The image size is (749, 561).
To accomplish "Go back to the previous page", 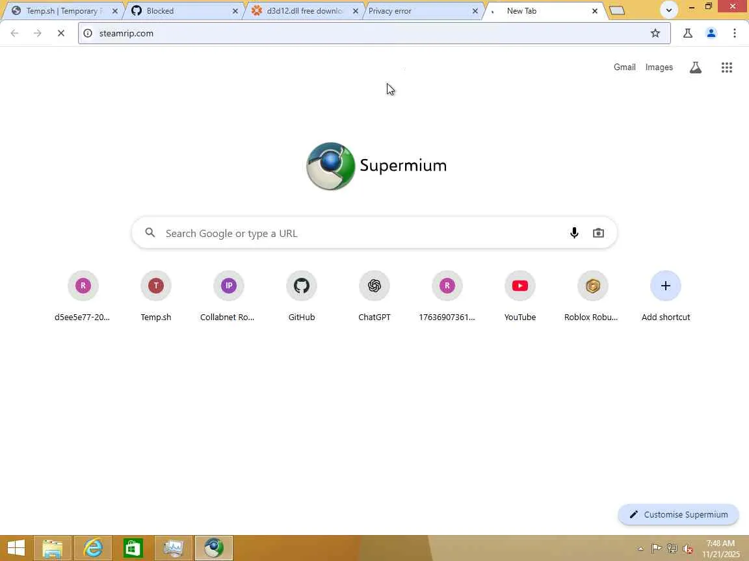I will tap(15, 33).
